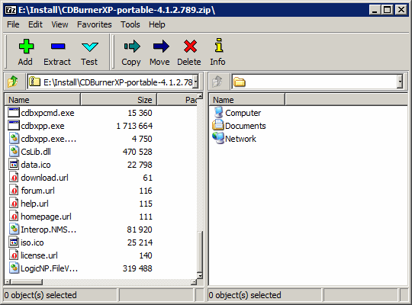Click the 7z icon in title bar

coord(11,10)
